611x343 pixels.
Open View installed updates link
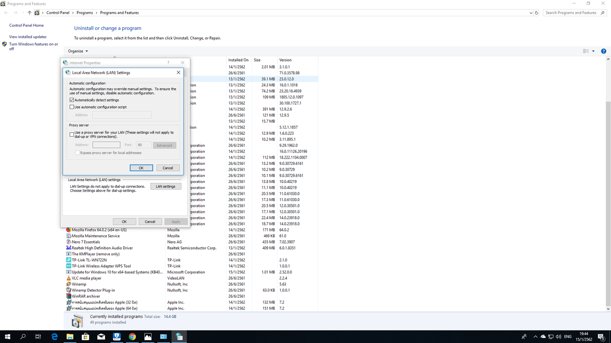[28, 37]
